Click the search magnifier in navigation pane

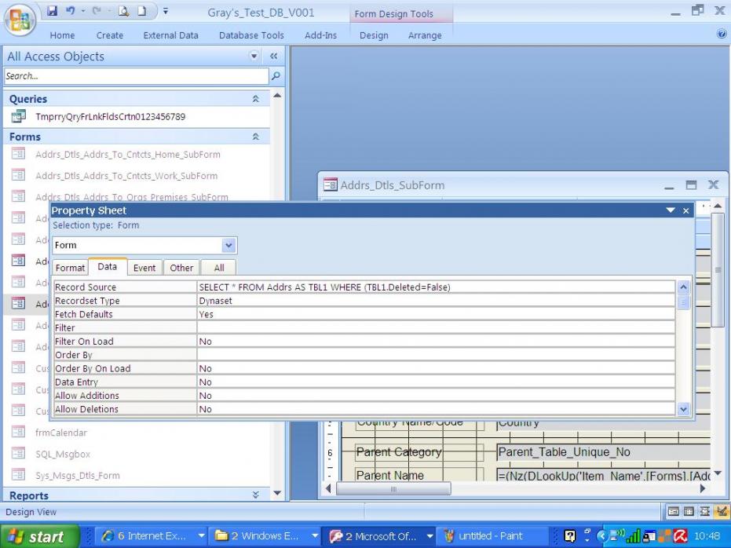click(x=275, y=76)
